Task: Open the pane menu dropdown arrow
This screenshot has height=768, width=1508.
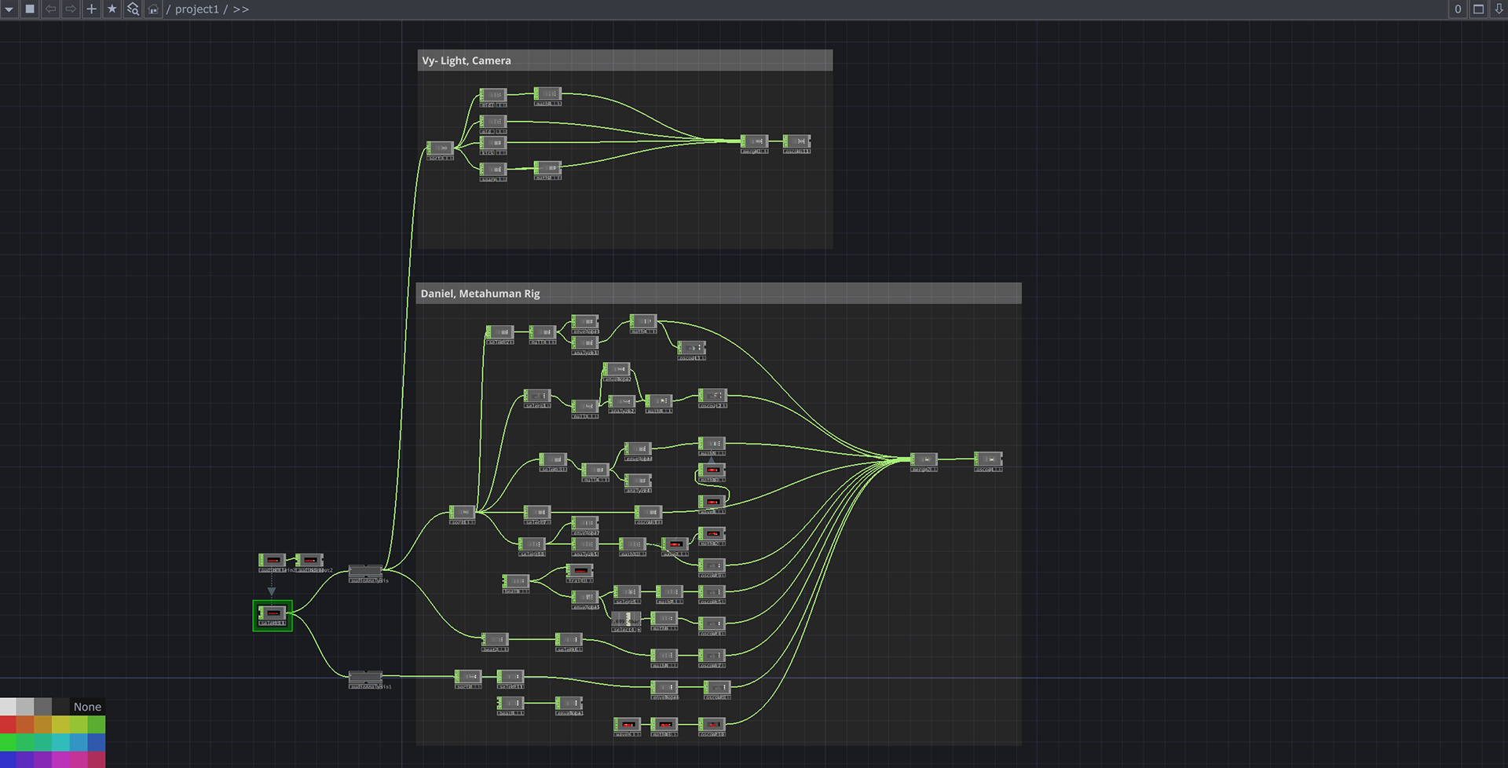Action: [x=9, y=9]
